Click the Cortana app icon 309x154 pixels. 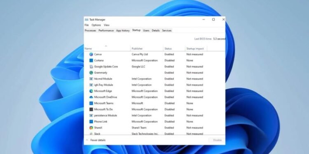coord(91,60)
